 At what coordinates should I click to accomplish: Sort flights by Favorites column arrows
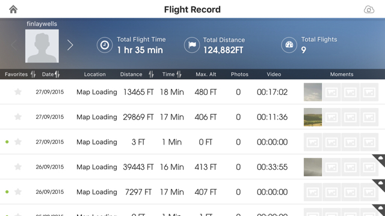33,74
